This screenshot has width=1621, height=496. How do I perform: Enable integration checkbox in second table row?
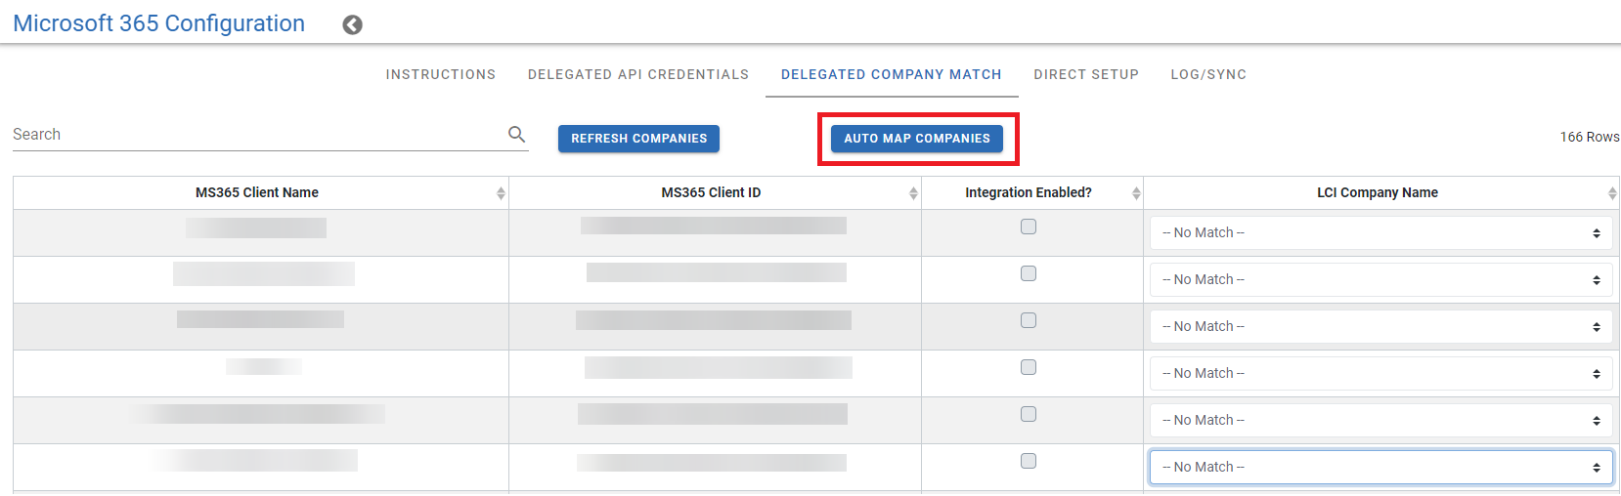pos(1029,273)
